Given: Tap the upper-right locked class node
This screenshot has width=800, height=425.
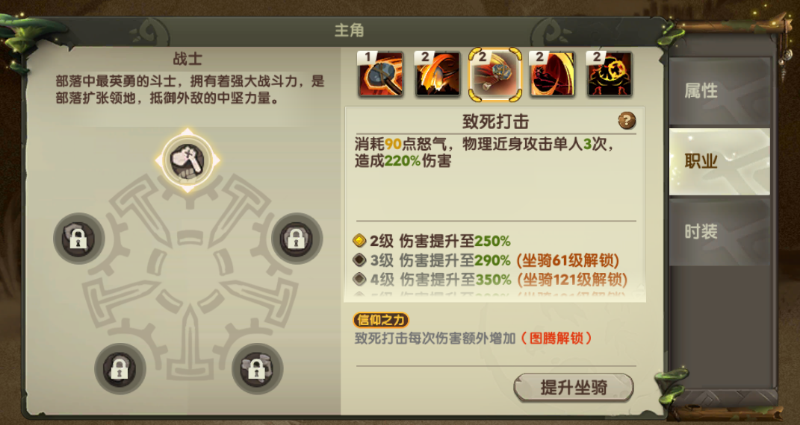Looking at the screenshot, I should tap(297, 238).
